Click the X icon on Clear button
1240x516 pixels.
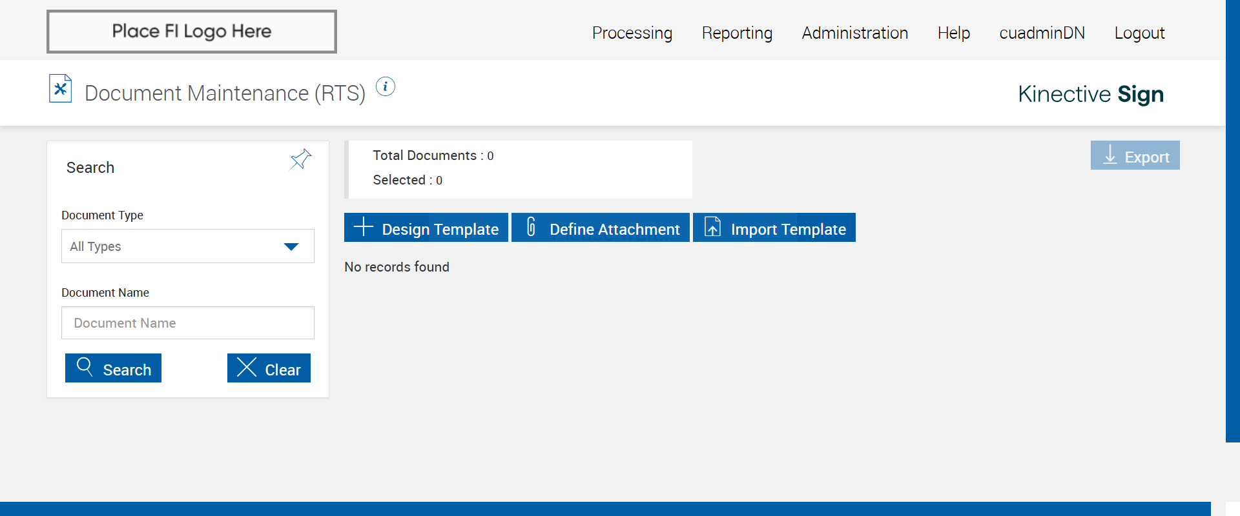click(247, 367)
